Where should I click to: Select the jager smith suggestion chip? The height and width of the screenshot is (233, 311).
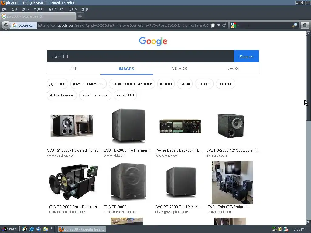[57, 84]
